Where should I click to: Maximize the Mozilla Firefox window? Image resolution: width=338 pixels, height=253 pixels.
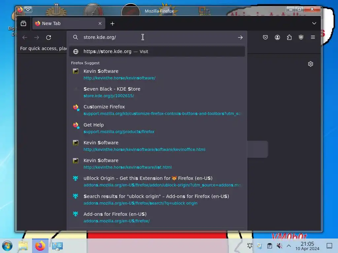click(x=299, y=9)
